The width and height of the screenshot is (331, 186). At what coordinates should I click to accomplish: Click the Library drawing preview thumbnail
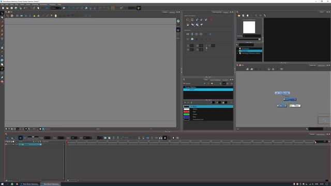coord(249,27)
